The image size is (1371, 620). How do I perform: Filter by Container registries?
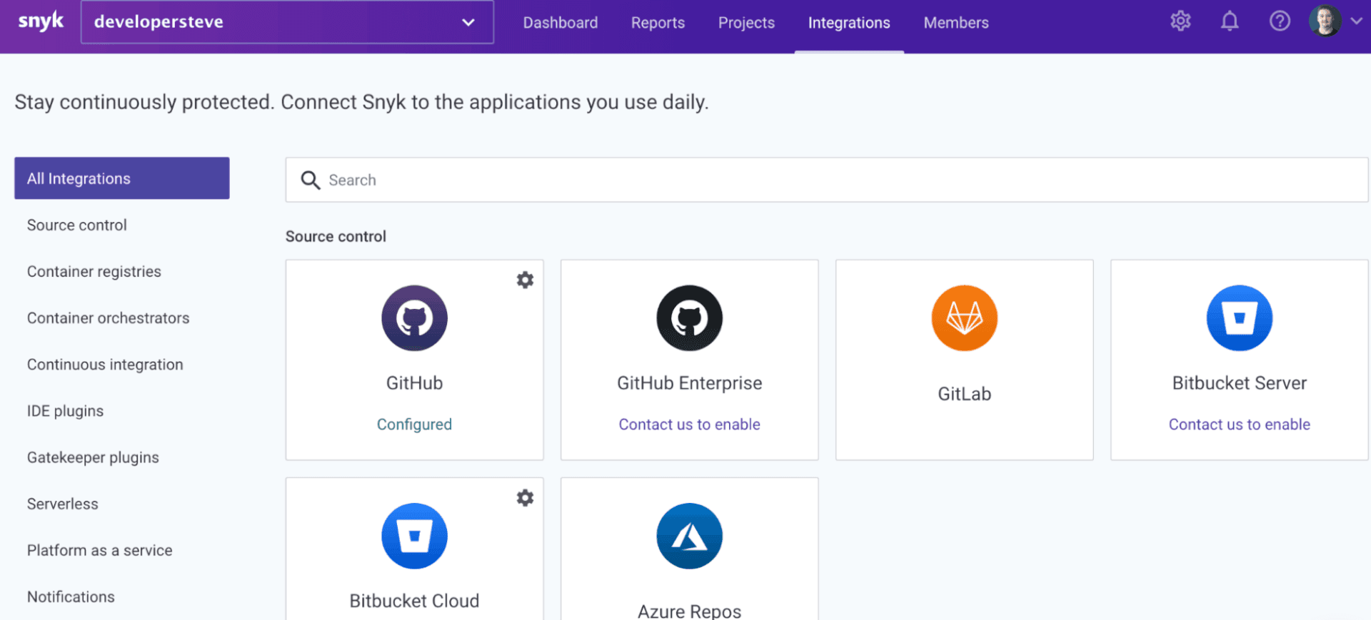coord(94,271)
